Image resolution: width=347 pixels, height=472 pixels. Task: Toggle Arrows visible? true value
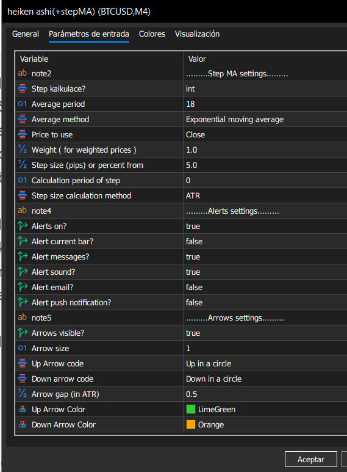(x=265, y=333)
